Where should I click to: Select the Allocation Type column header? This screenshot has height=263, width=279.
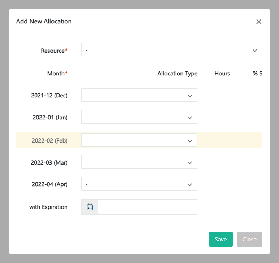[177, 74]
